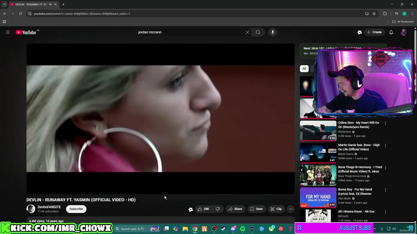Open the sparkle icon beside Create
This screenshot has height=234, width=417.
360,32
